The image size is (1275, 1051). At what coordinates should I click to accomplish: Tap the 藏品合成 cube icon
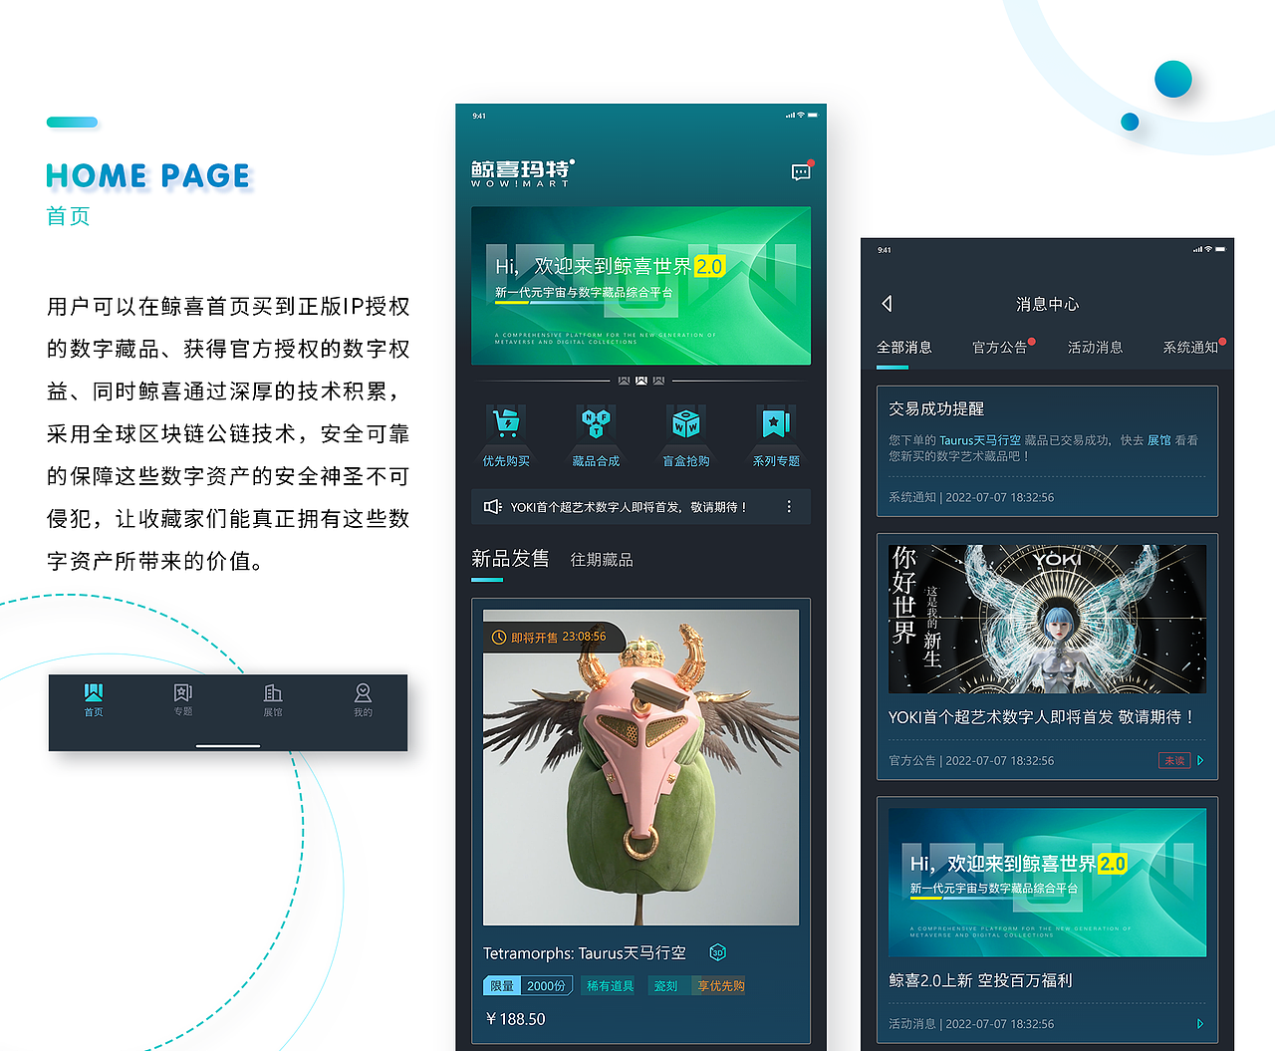596,423
